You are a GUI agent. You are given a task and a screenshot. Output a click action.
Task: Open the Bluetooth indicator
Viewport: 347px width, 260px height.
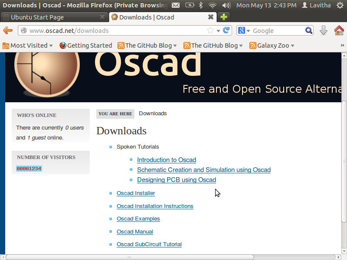click(201, 5)
